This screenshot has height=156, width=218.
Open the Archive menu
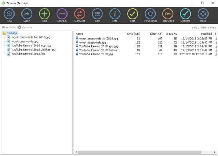click(x=9, y=27)
